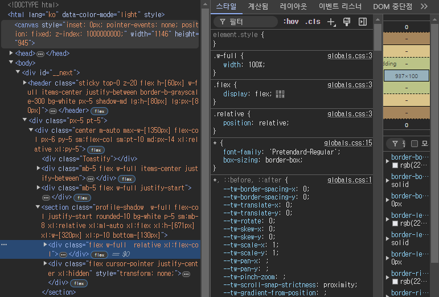
Task: Expand the flex cursor-pointer justify-center div
Action: tap(45, 263)
